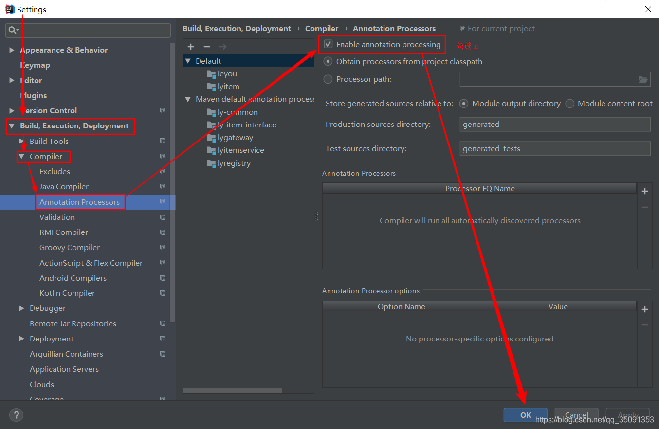Open Application Servers settings
The height and width of the screenshot is (429, 659).
pos(64,369)
